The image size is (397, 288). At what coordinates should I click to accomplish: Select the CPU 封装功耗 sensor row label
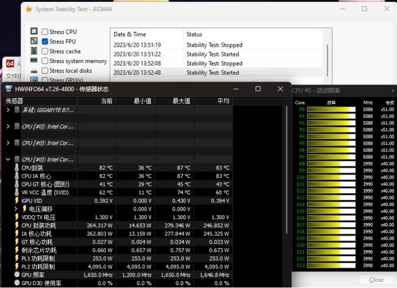pyautogui.click(x=38, y=226)
